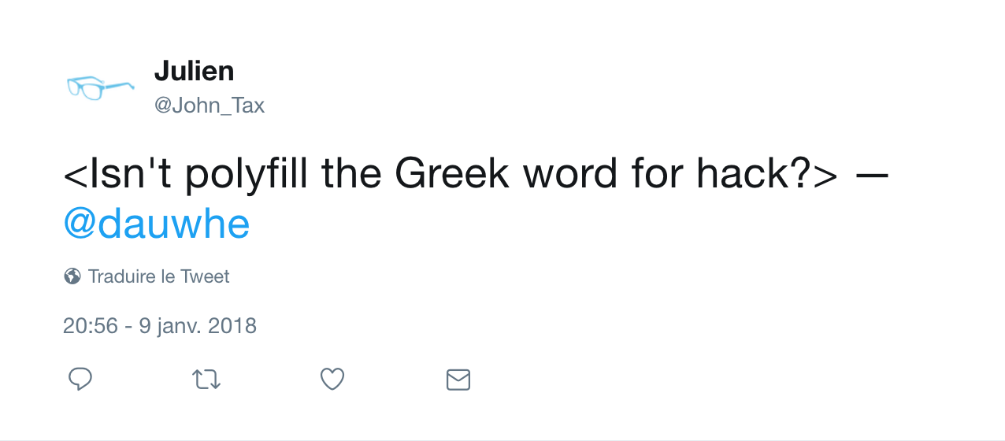
Task: Click the globe icon beside Traduire
Action: tap(72, 276)
